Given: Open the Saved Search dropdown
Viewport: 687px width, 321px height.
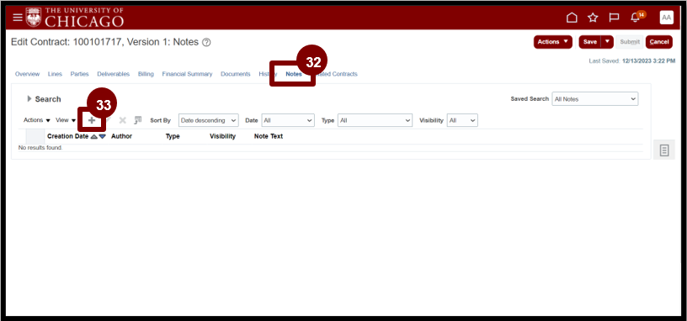Looking at the screenshot, I should [595, 99].
